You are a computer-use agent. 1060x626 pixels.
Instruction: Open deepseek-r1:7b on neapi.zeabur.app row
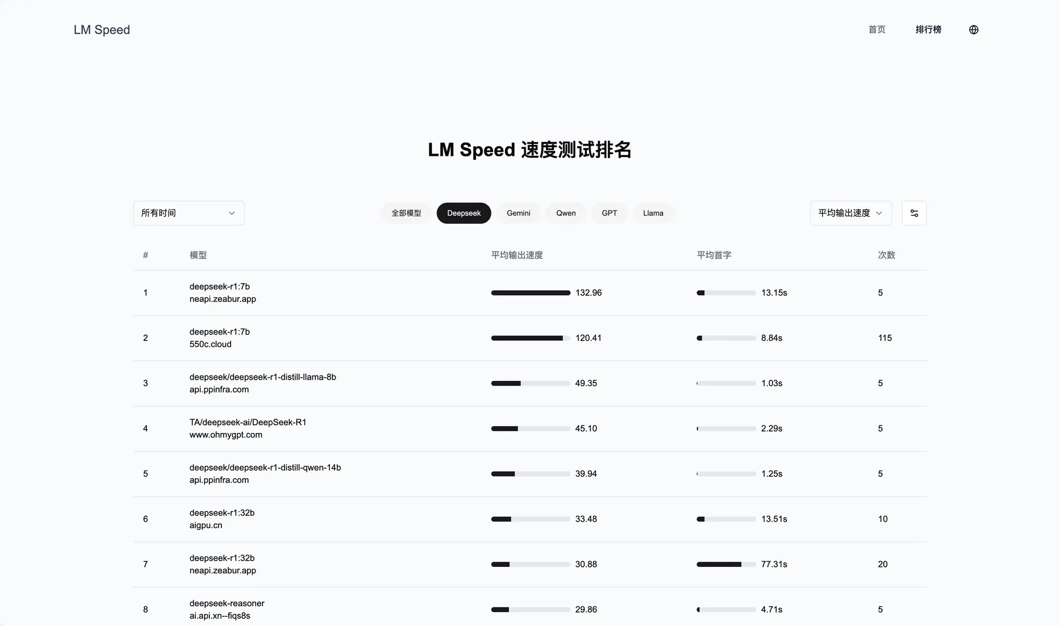click(x=530, y=293)
